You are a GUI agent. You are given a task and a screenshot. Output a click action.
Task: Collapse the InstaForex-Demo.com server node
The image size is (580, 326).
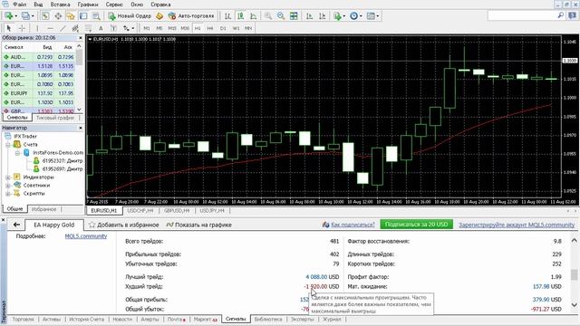pyautogui.click(x=17, y=153)
